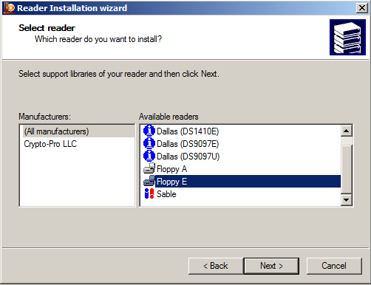Click the wizard title bar application icon
Screen dimensions: 371x285
[x=10, y=8]
